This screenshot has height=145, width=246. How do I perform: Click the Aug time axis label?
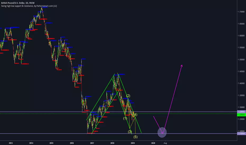165,143
